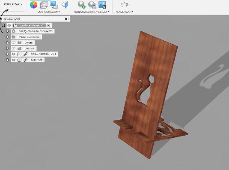
Task: Hide the base v6:1 component
Action: click(x=14, y=60)
